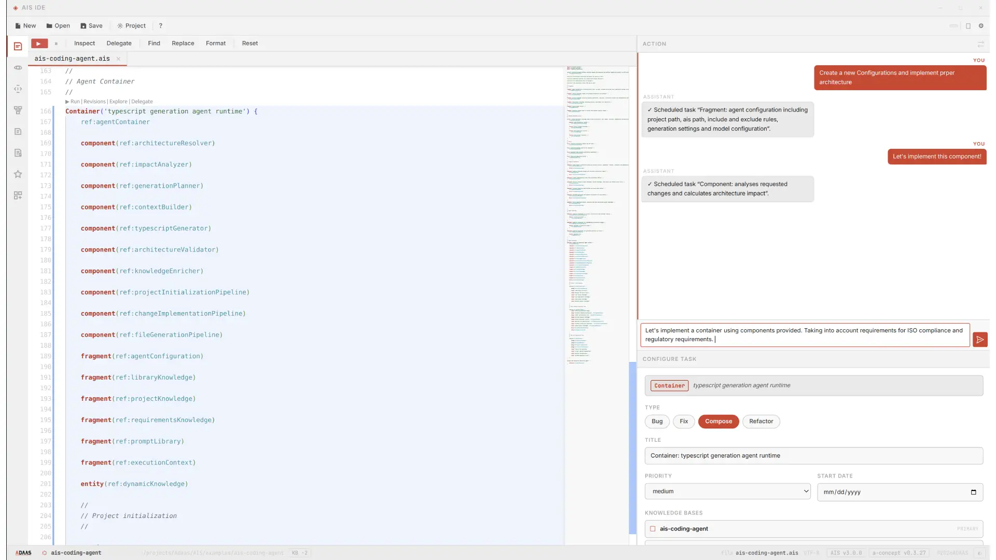This screenshot has height=560, width=996.
Task: Click the ADAAS logo in the status bar
Action: [x=23, y=553]
